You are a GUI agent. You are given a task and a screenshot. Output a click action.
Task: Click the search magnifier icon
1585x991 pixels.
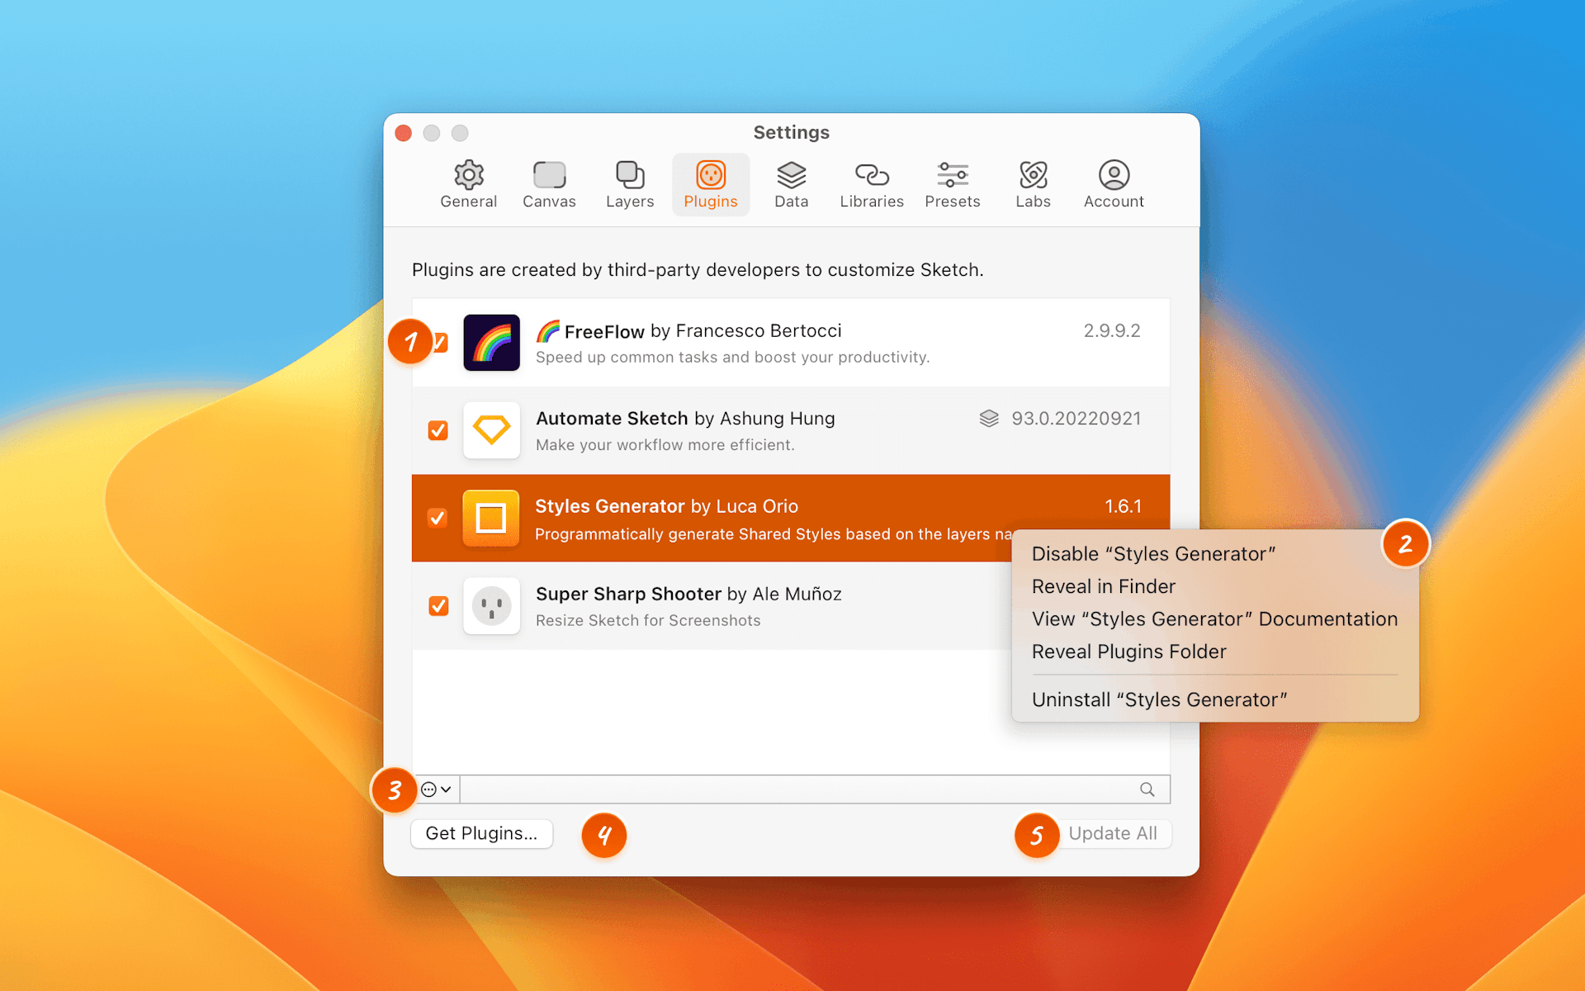click(x=1147, y=789)
